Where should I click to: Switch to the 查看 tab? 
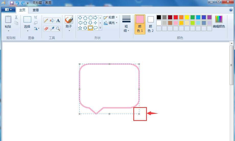(36, 10)
